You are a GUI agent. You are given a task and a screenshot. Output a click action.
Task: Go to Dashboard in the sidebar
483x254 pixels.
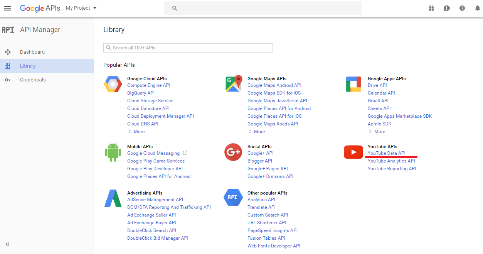click(x=32, y=52)
